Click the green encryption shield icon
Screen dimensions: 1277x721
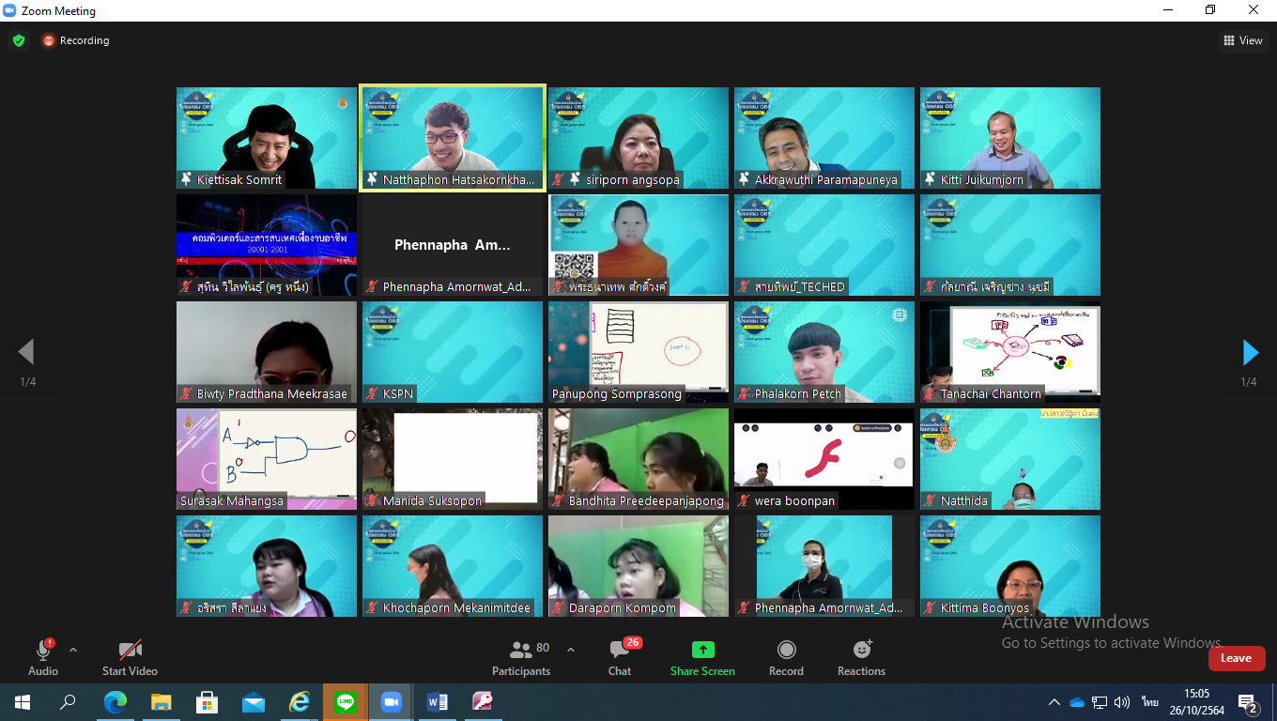click(x=19, y=40)
